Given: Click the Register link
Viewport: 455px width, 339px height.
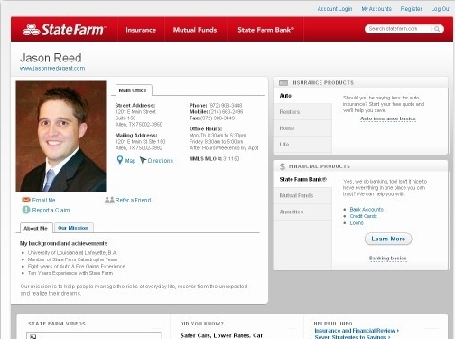Looking at the screenshot, I should tap(412, 9).
